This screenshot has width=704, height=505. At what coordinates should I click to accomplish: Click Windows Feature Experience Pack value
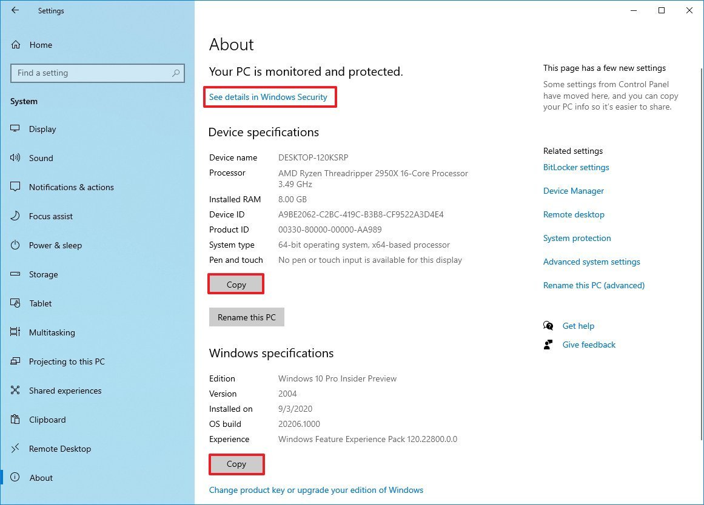(367, 439)
